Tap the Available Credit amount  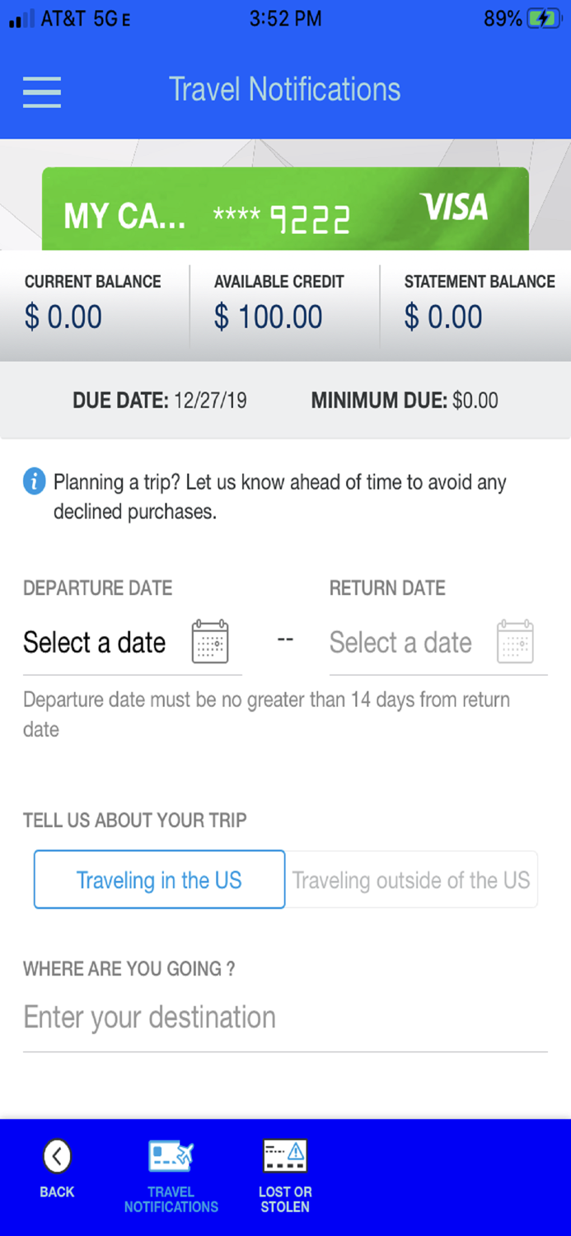coord(269,317)
